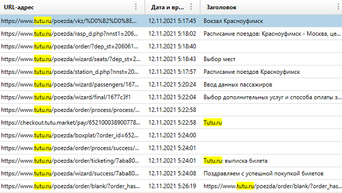Click title Поздравляем с успешной покупкой билетов

[x=263, y=173]
